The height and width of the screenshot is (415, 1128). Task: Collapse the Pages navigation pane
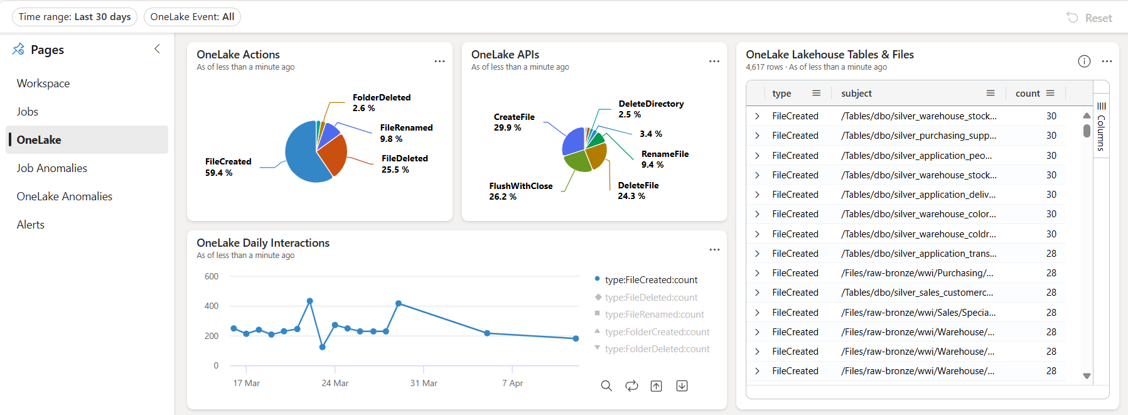(157, 49)
